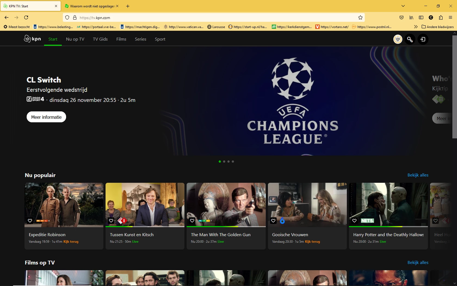Favorite Tussen Kunst en Kitsch heart

click(x=111, y=221)
